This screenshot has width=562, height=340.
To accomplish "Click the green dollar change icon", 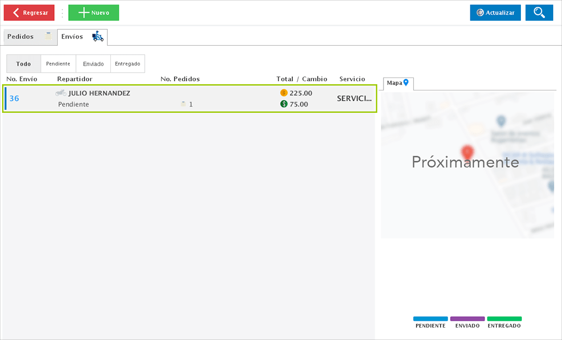I will point(284,104).
